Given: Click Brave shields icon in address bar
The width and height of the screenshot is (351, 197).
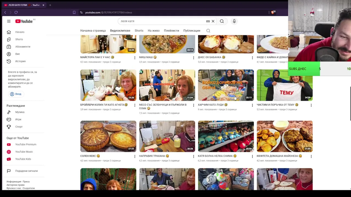Looking at the screenshot, I should click(x=273, y=12).
